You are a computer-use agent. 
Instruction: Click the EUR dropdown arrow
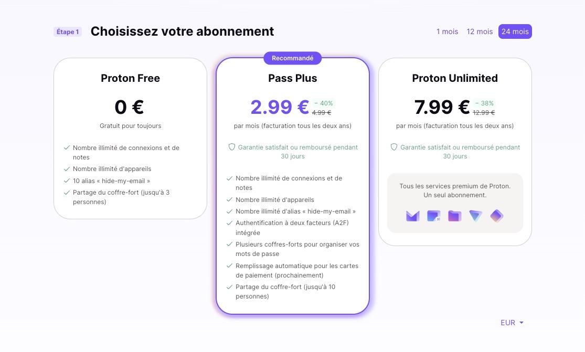click(521, 323)
